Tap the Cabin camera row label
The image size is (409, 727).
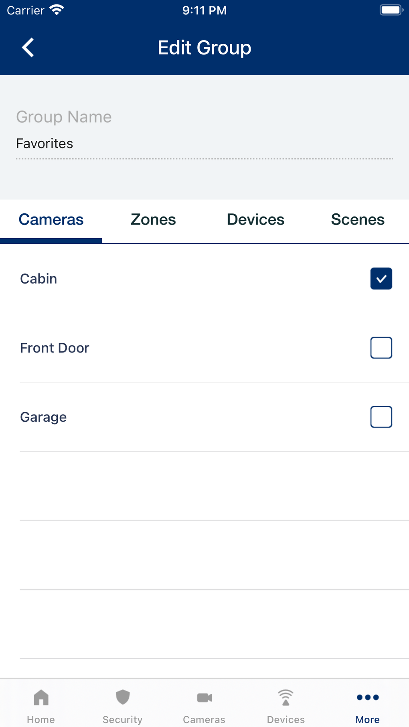click(x=38, y=279)
